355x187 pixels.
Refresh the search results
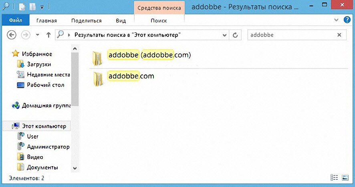coord(236,35)
